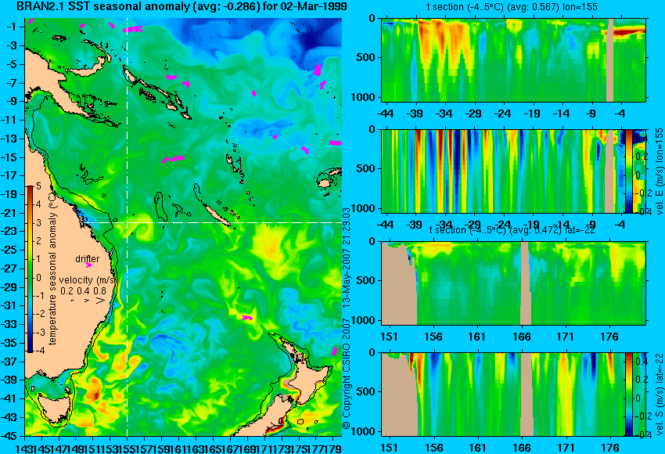665x454 pixels.
Task: Click the "-44" label under the top temperature section
Action: pos(385,113)
